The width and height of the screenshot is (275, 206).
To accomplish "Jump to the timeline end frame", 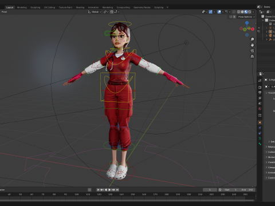I will point(117,190).
